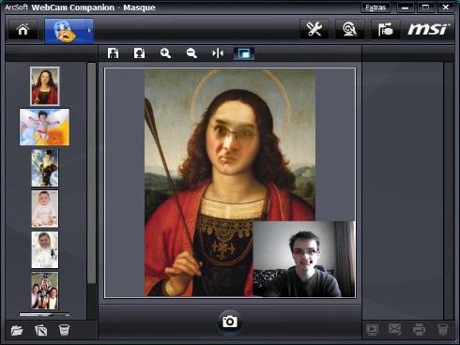Viewport: 460px width, 345px height.
Task: Zoom out of the masque preview
Action: point(192,53)
